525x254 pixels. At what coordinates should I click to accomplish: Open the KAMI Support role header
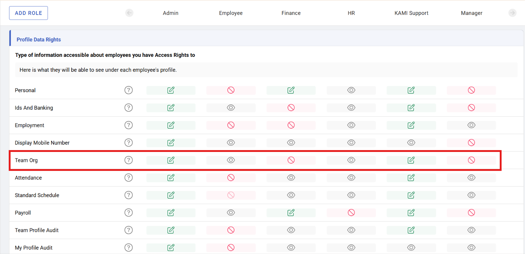411,13
